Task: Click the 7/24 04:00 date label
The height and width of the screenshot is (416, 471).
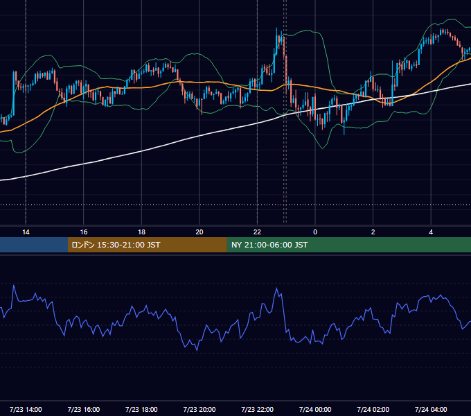Action: point(431,409)
